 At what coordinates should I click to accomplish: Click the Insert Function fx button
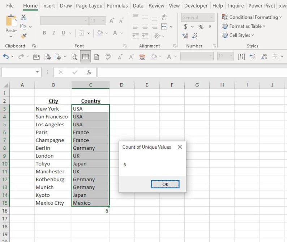[89, 72]
